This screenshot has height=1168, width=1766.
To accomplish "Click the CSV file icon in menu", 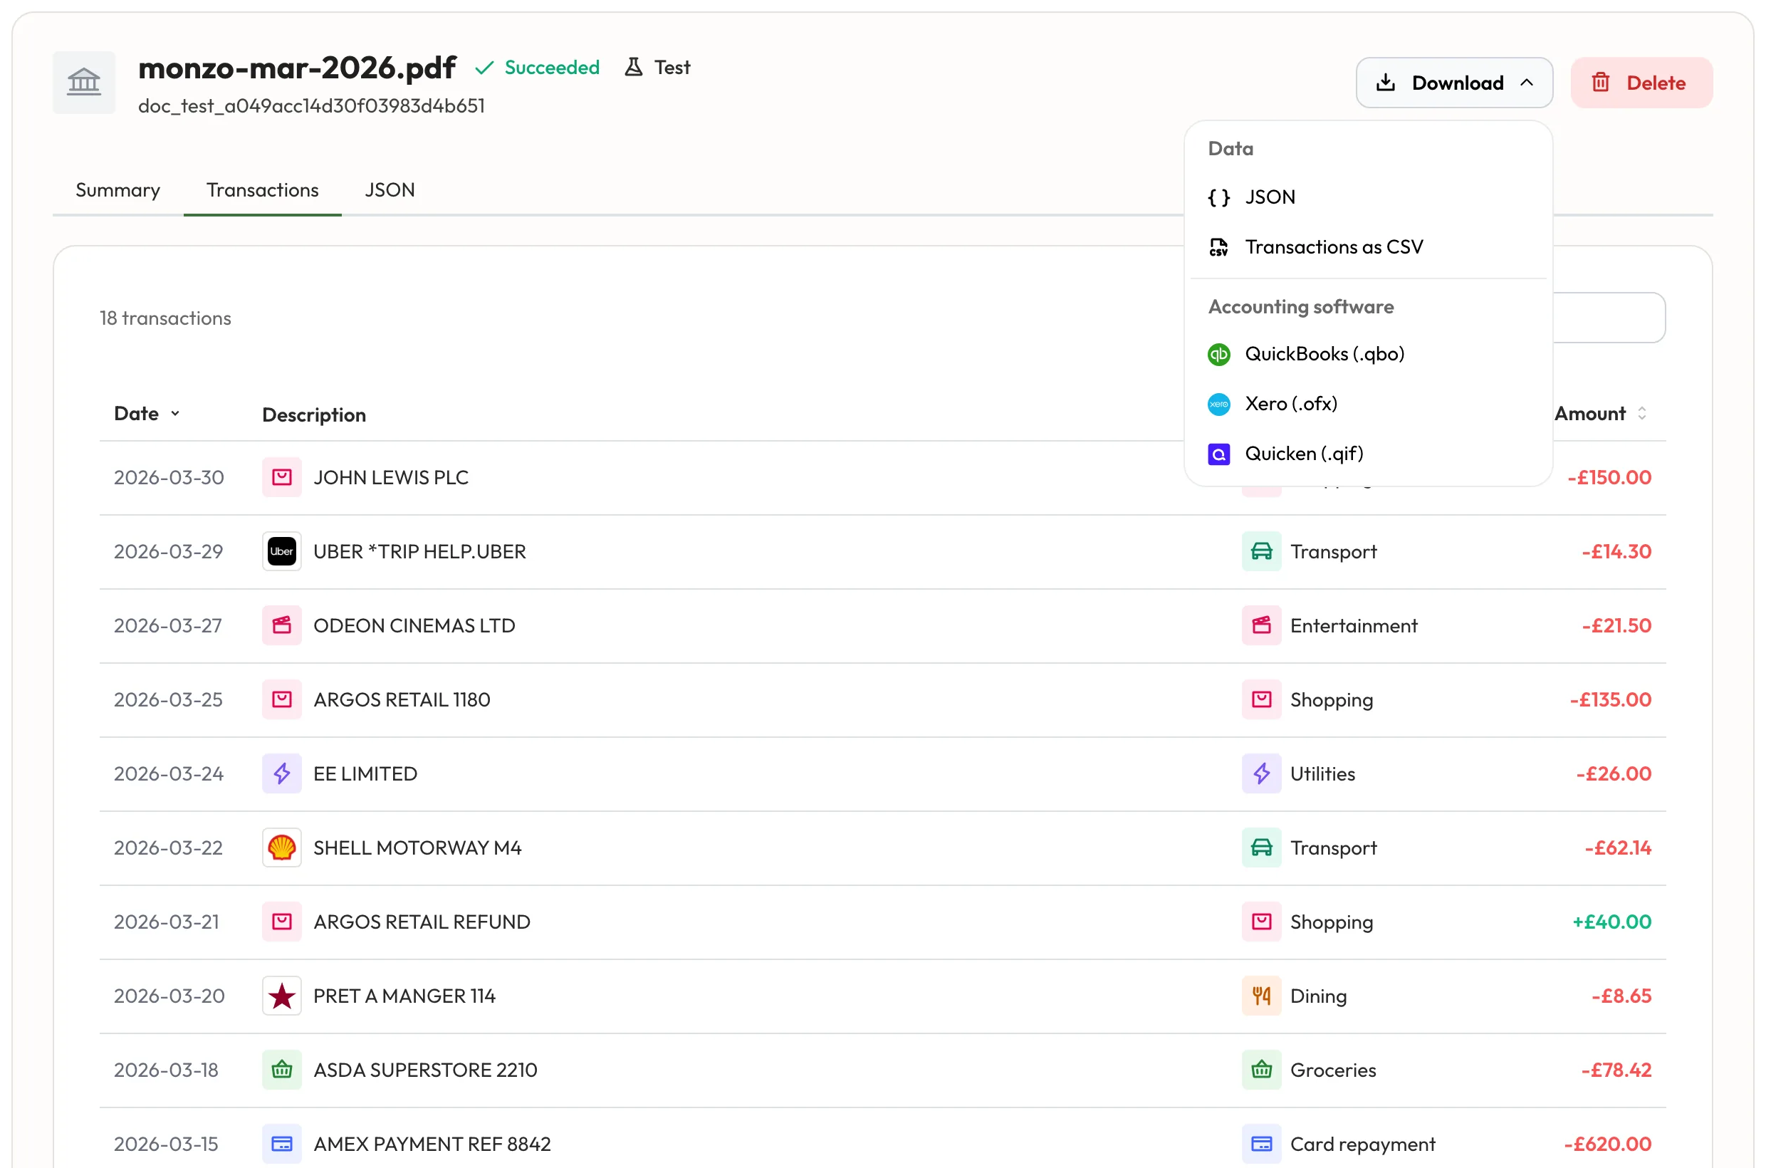I will 1218,246.
